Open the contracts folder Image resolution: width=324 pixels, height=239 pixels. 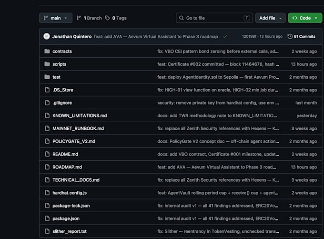(x=62, y=52)
